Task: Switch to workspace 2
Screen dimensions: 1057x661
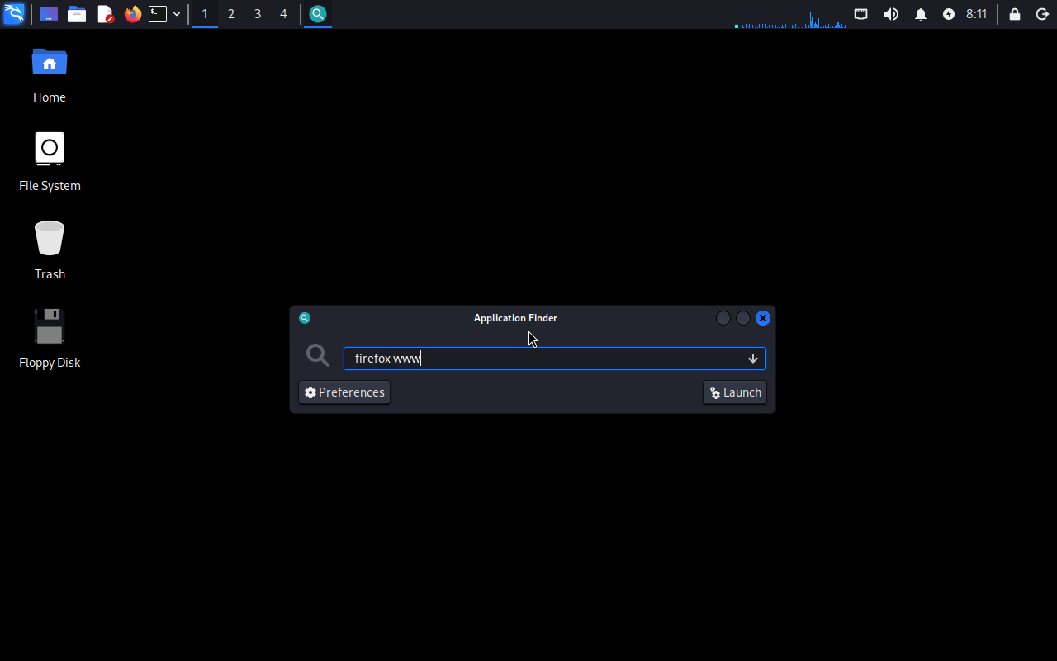Action: (230, 14)
